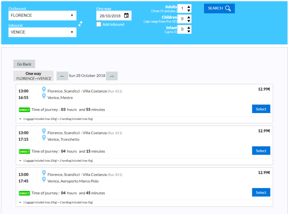This screenshot has width=288, height=214.
Task: Click the arrival pin icon beside Venice, Tronchetto
Action: tap(44, 138)
